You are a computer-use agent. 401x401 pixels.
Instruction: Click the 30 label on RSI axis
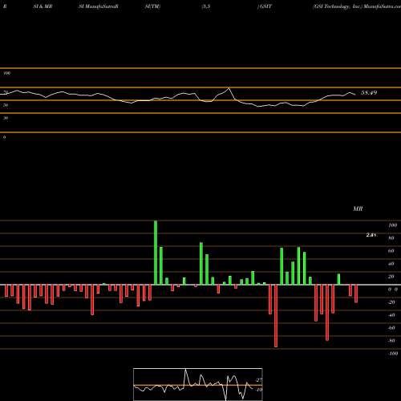click(x=6, y=118)
